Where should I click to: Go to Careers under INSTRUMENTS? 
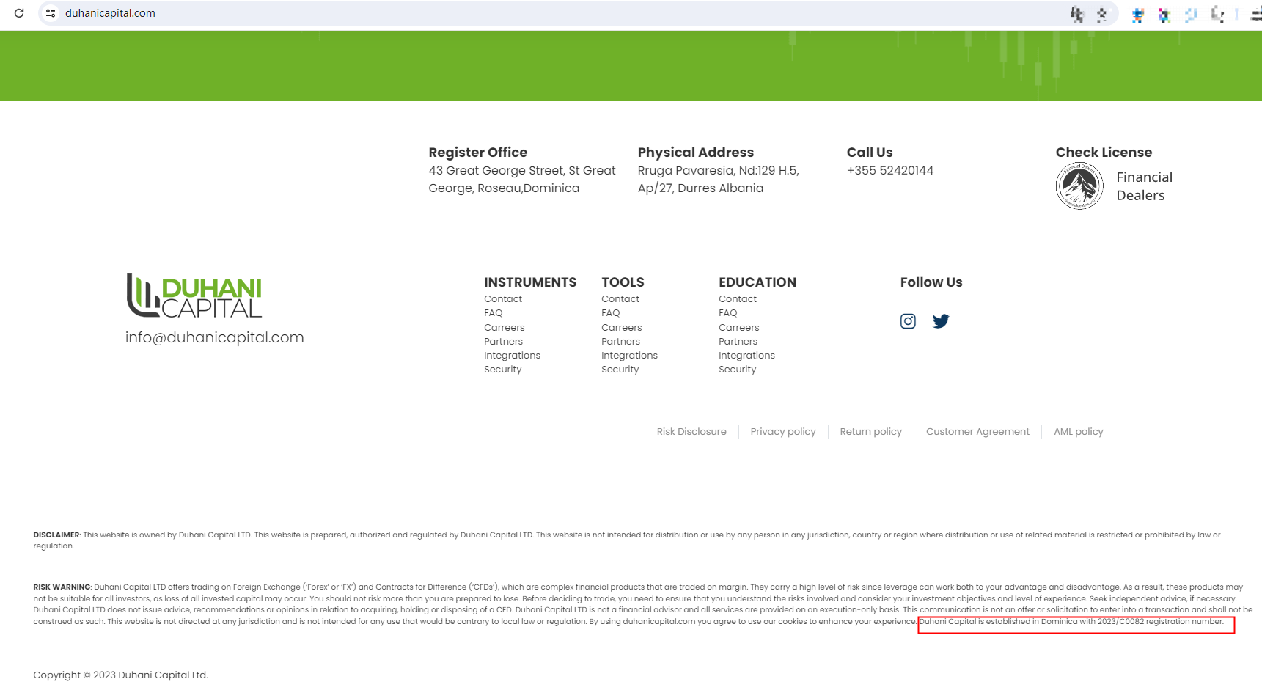[x=505, y=328]
